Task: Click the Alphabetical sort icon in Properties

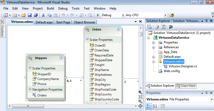Action: 155,106
